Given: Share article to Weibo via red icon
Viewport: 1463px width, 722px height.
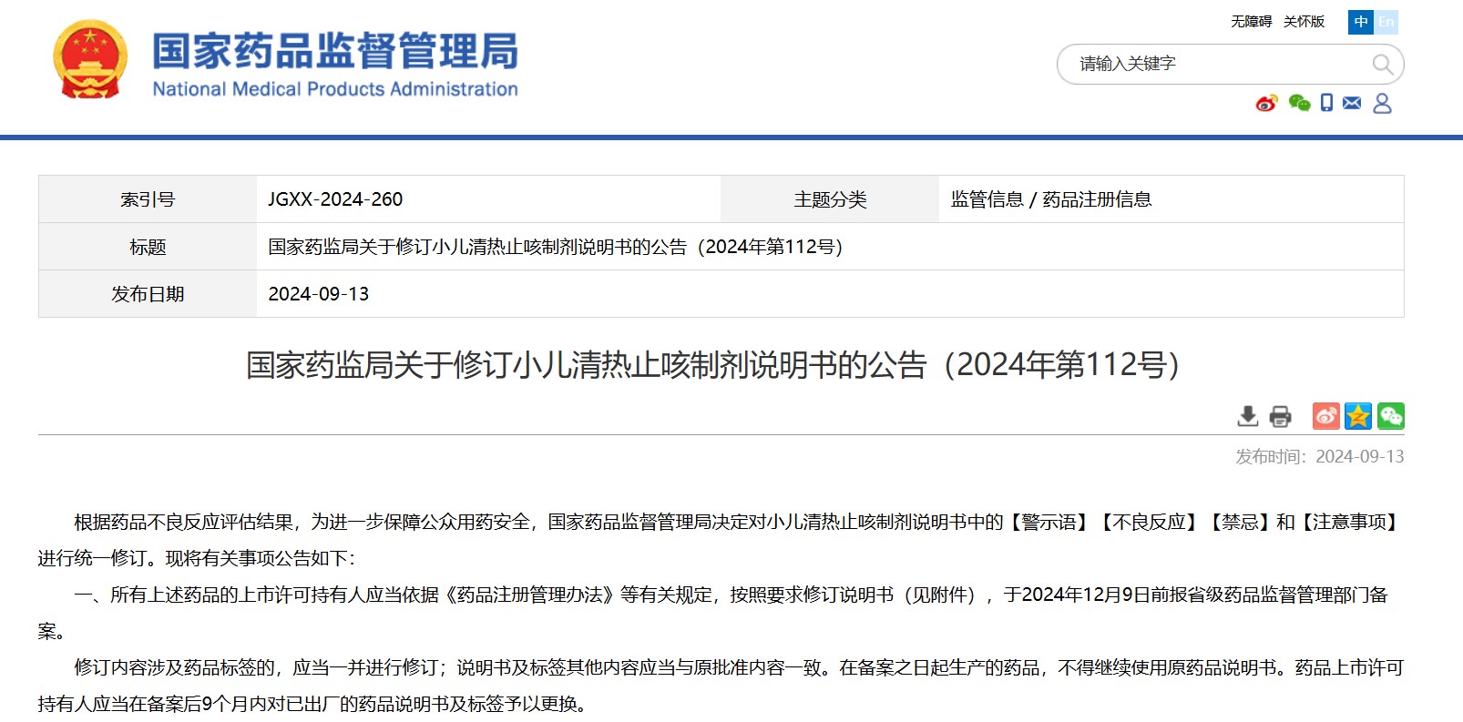Looking at the screenshot, I should click(1325, 416).
